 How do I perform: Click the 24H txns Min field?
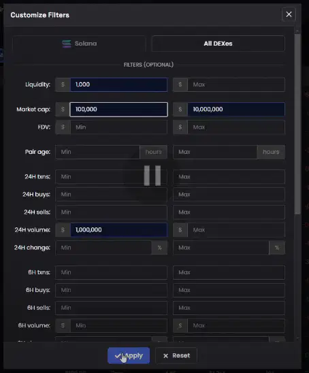[112, 177]
